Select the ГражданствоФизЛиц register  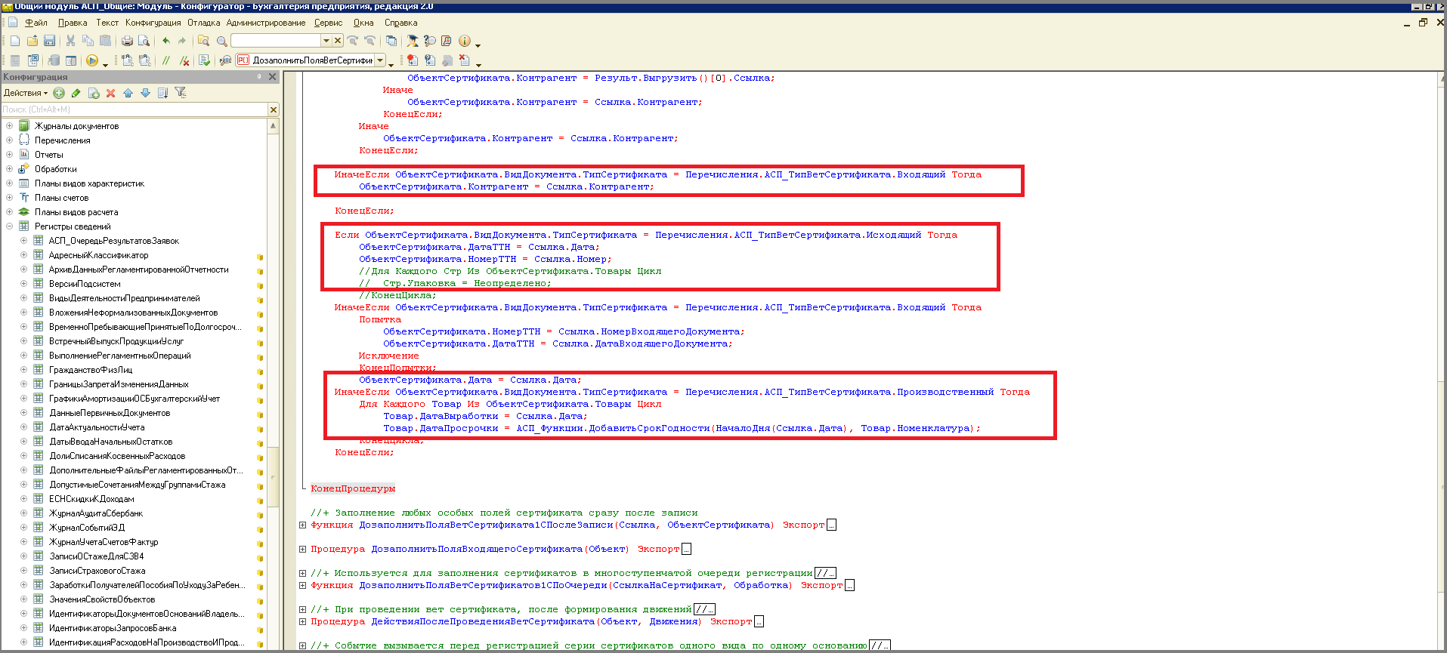coord(91,370)
